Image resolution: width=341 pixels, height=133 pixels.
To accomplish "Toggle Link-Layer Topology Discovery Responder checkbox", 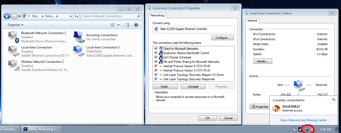I will tap(156, 79).
